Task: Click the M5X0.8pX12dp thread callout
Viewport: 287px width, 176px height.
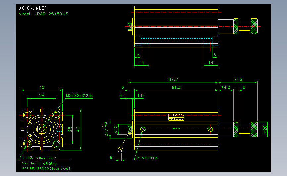Action: [x=79, y=96]
